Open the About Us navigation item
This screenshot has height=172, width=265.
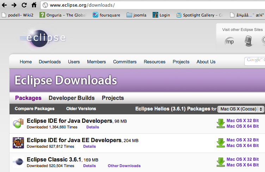point(206,62)
